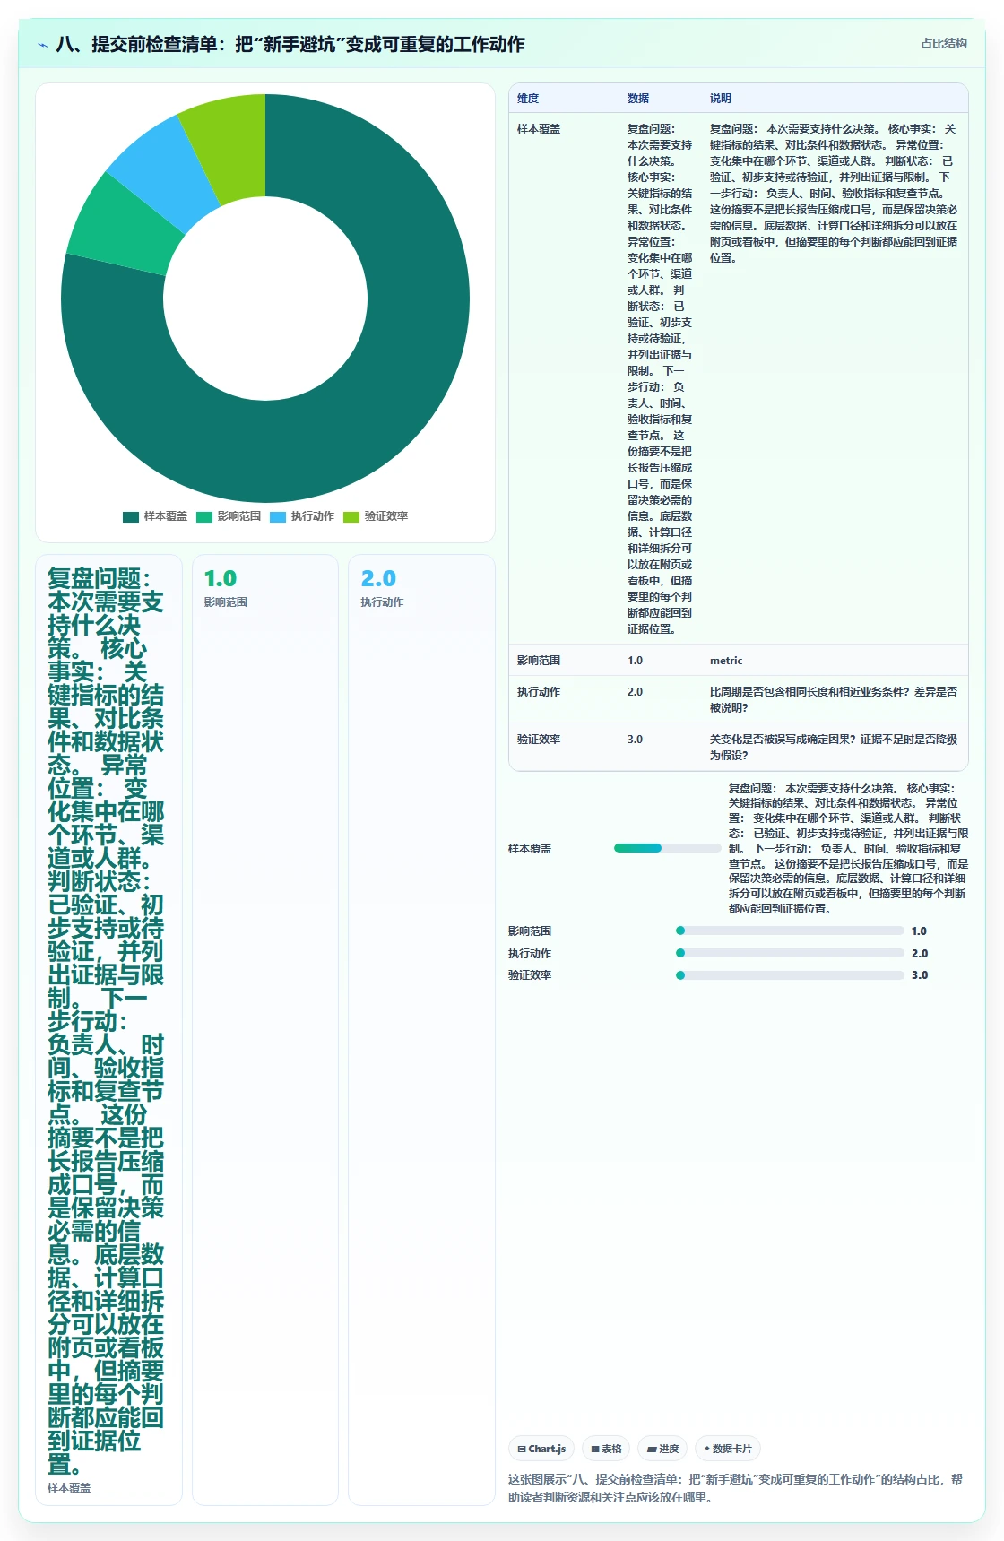Viewport: 1004px width, 1541px height.
Task: Click the 2.0 执行动作 data card
Action: [x=421, y=1030]
